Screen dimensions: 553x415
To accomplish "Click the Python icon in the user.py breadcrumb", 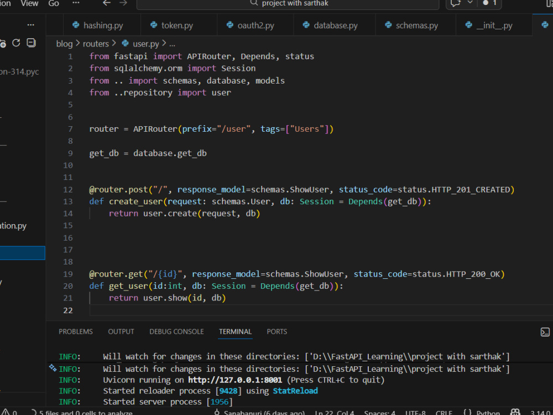I will pyautogui.click(x=125, y=43).
